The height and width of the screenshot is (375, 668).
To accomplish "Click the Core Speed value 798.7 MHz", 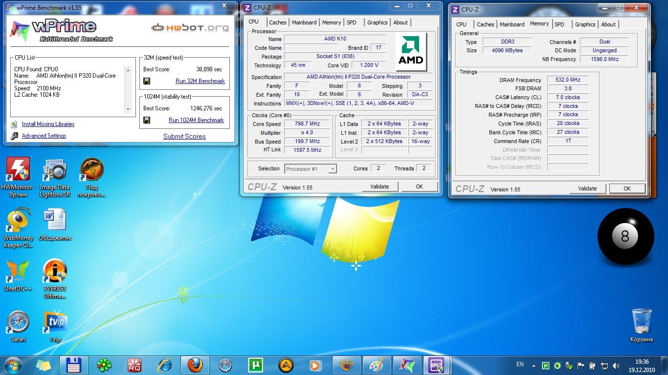I will pyautogui.click(x=308, y=124).
